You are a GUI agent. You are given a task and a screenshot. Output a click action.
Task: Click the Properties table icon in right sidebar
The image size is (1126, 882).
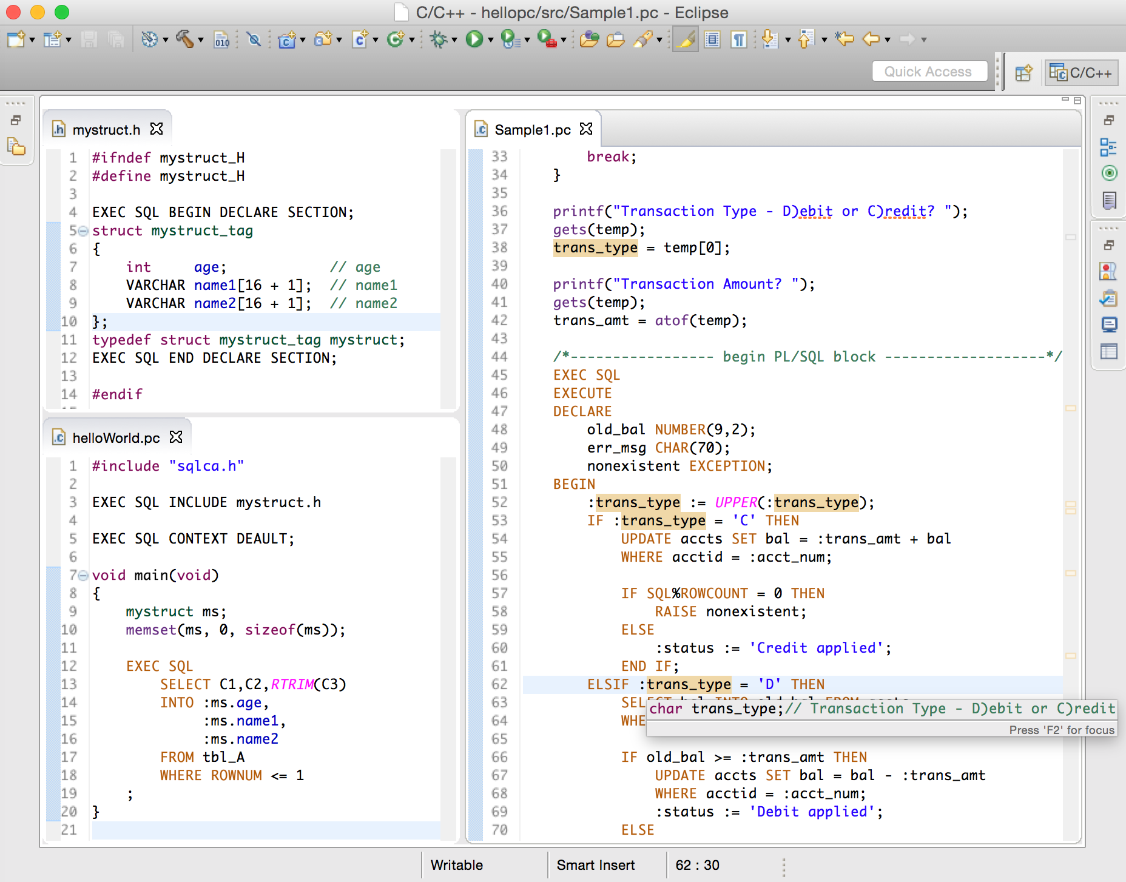pyautogui.click(x=1109, y=351)
